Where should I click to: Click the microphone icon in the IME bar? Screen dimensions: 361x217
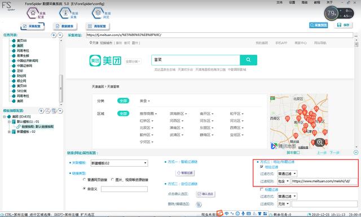point(243,214)
